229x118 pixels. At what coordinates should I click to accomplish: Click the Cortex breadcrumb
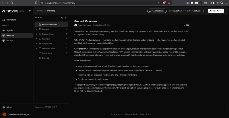tap(40, 11)
